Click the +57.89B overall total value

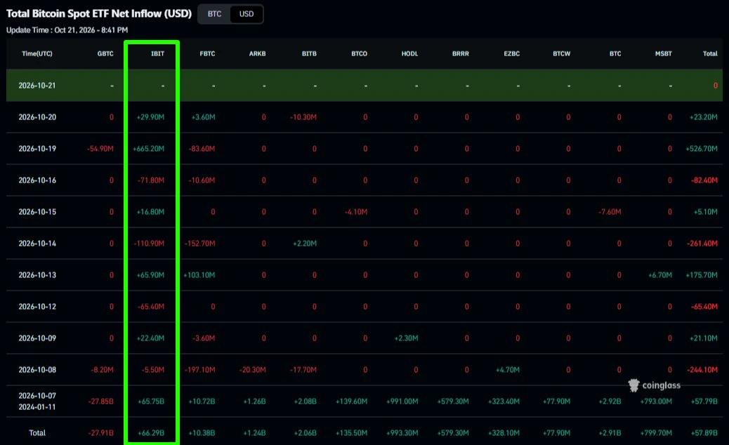coord(704,433)
